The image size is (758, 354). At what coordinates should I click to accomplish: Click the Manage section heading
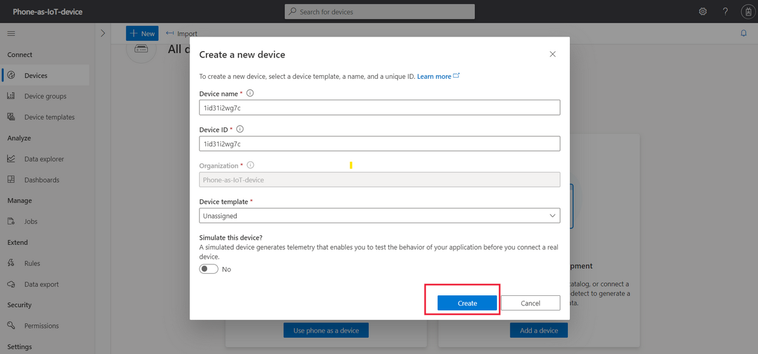coord(20,201)
